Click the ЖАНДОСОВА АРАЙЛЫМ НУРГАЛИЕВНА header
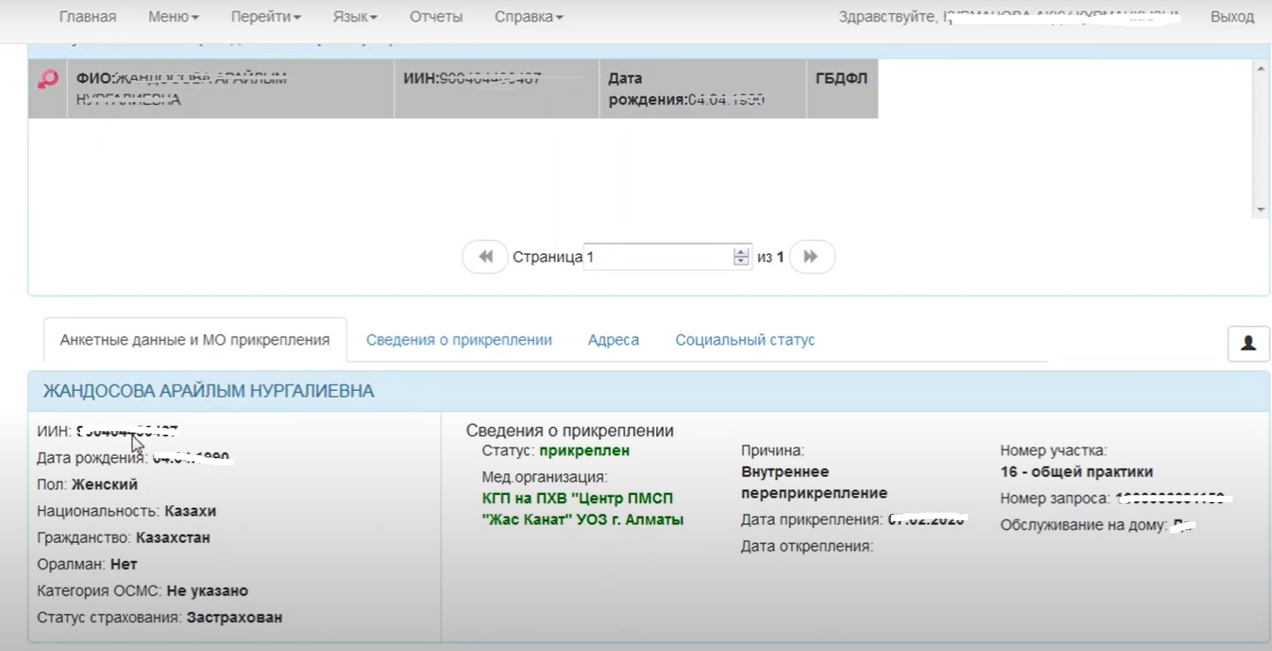The image size is (1272, 651). (x=209, y=391)
